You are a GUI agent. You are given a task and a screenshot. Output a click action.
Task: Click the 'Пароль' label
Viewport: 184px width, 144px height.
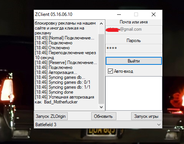coord(134,41)
